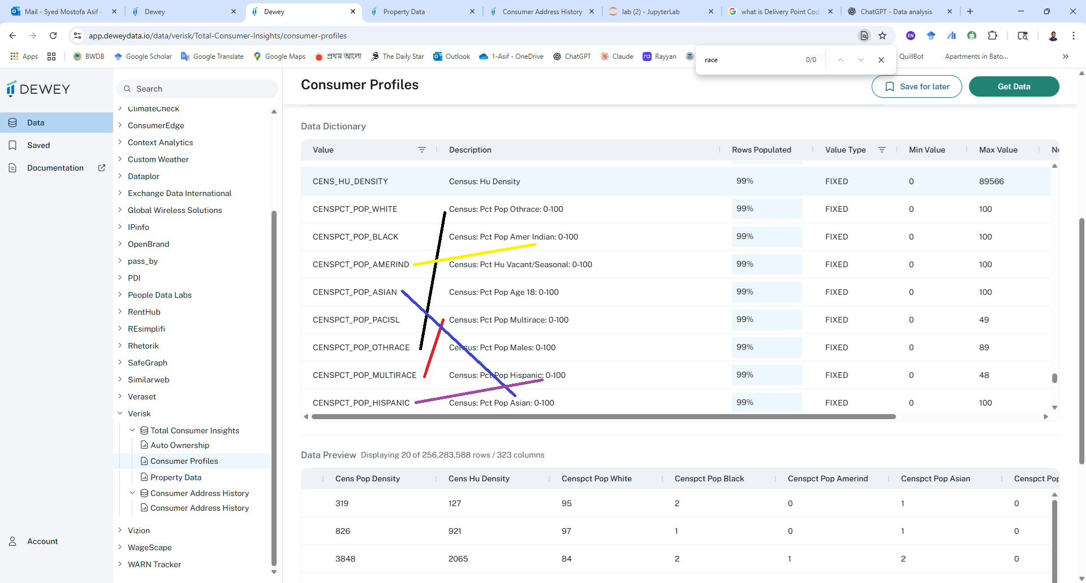Switch to the Property Data browser tab

point(421,11)
